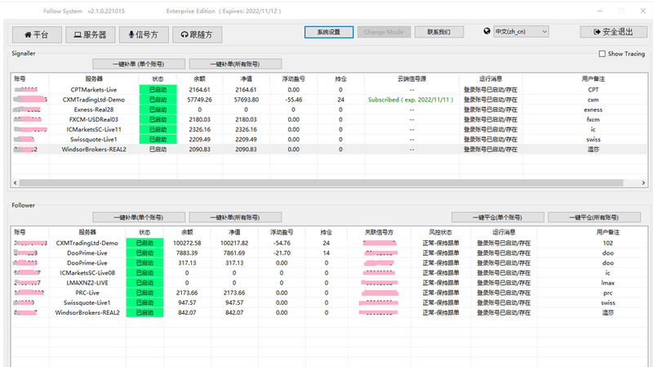
Task: Open the 中文(zh_cn) language dropdown
Action: point(521,31)
